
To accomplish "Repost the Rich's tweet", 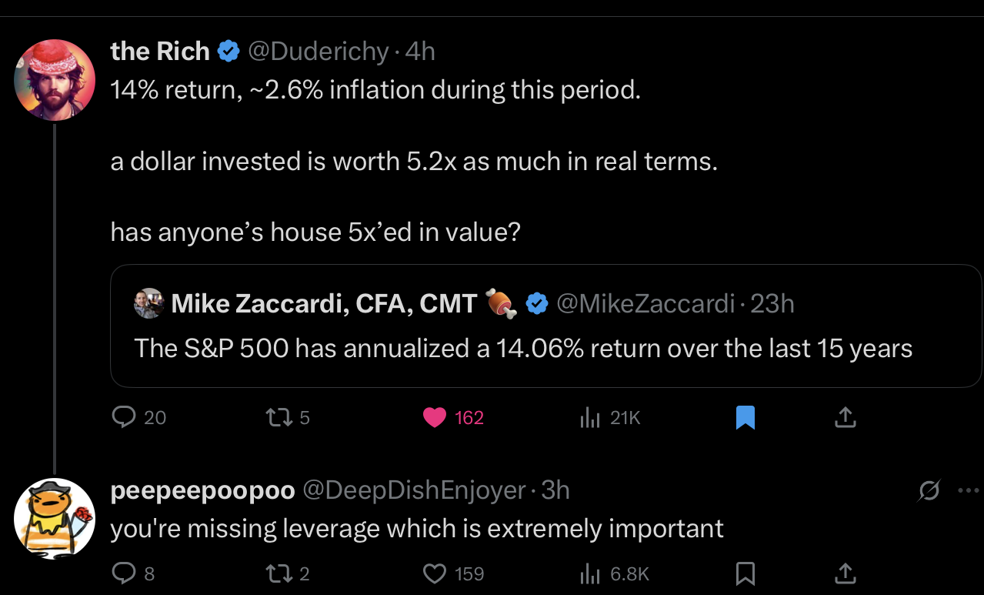I will coord(275,417).
